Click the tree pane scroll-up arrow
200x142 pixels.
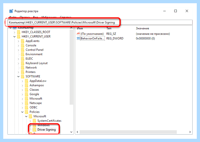[x=71, y=28]
